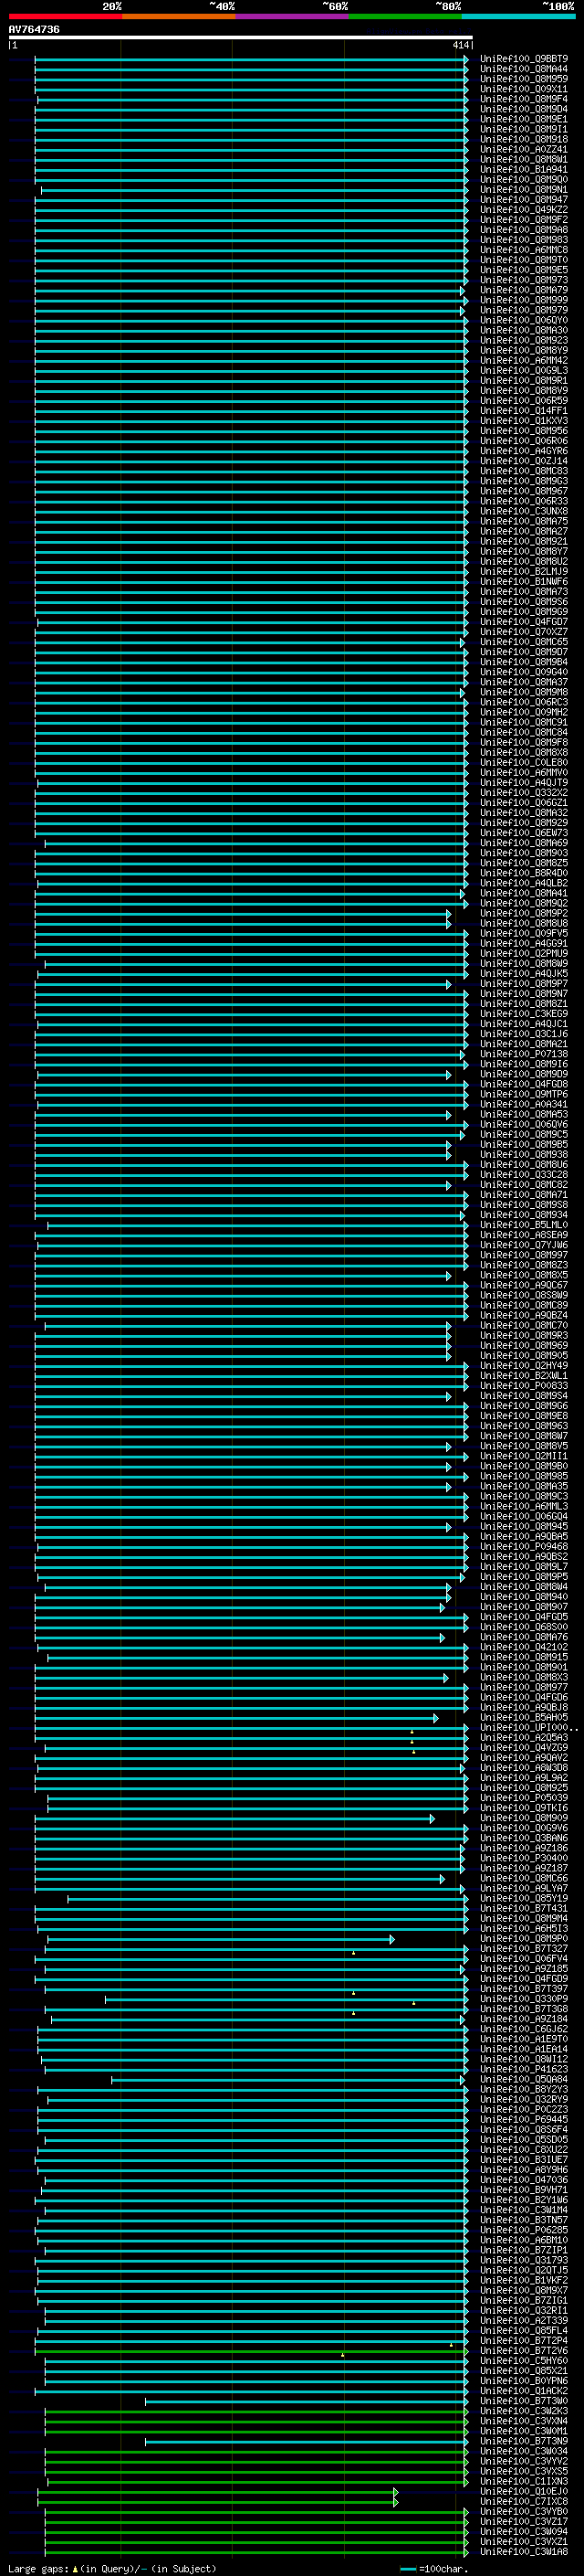Viewport: 584px width, 2576px height.
Task: Click the 414 query end position
Action: [x=460, y=46]
